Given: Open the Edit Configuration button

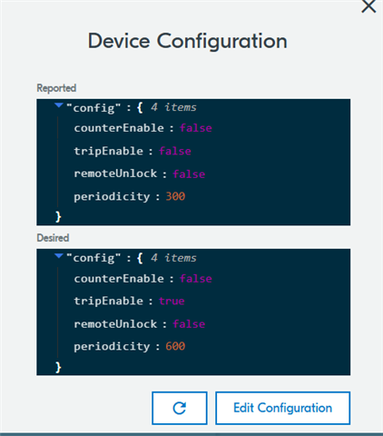Looking at the screenshot, I should click(x=282, y=408).
